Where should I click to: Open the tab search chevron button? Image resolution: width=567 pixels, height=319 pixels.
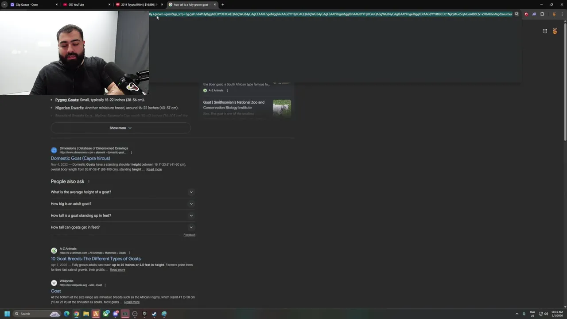[x=4, y=4]
